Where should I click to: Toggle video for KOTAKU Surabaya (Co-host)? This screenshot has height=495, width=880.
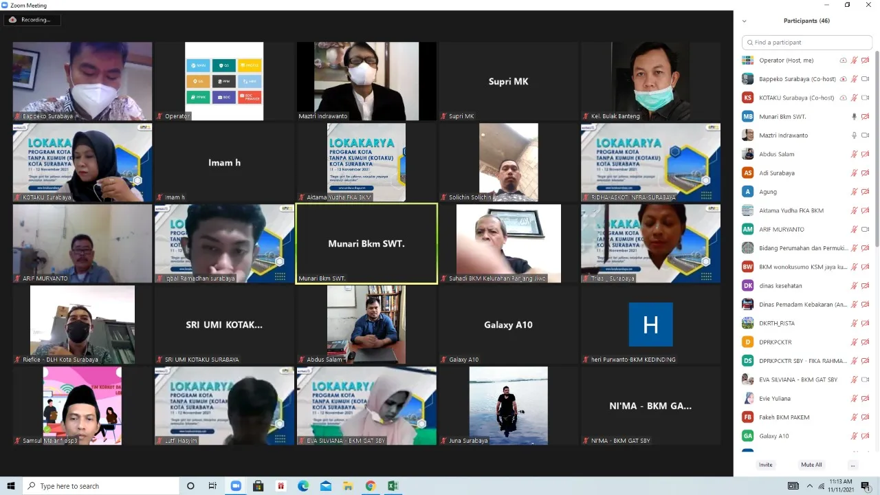pos(865,98)
